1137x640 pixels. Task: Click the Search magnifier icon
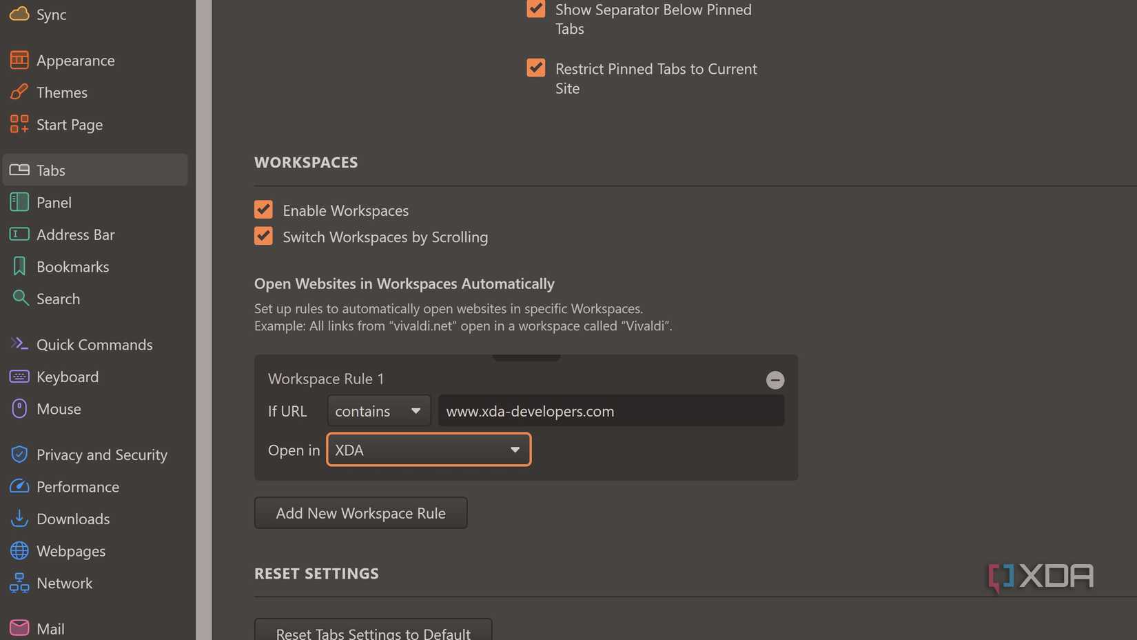(20, 298)
